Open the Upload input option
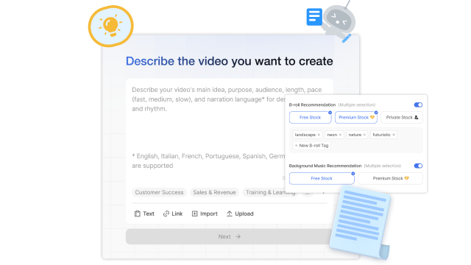 (240, 213)
